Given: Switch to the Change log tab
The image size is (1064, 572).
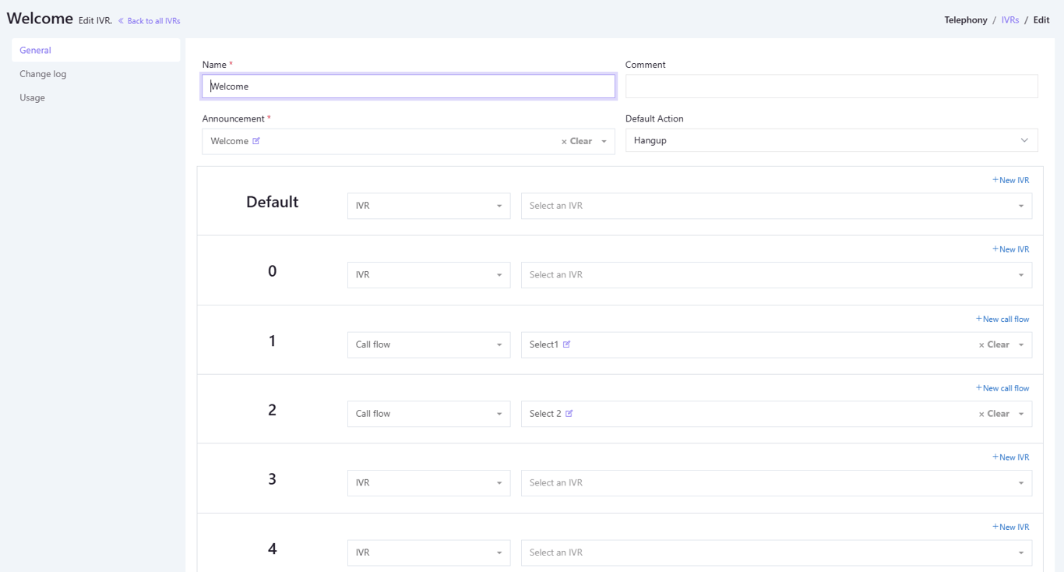Looking at the screenshot, I should point(43,74).
